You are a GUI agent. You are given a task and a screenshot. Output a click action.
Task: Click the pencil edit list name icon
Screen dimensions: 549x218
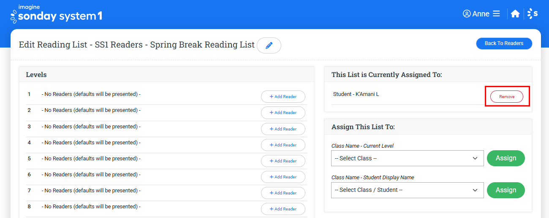click(269, 45)
